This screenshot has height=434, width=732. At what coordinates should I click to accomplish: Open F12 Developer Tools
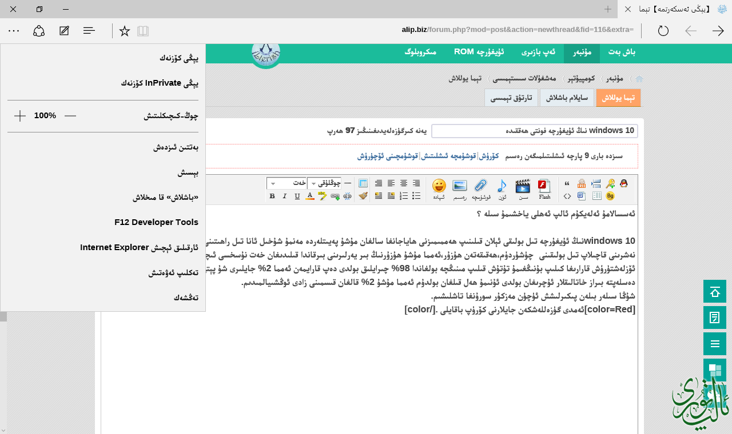[103, 222]
